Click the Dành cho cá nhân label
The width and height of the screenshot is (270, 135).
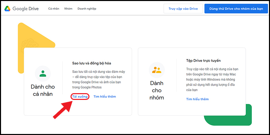click(x=43, y=90)
